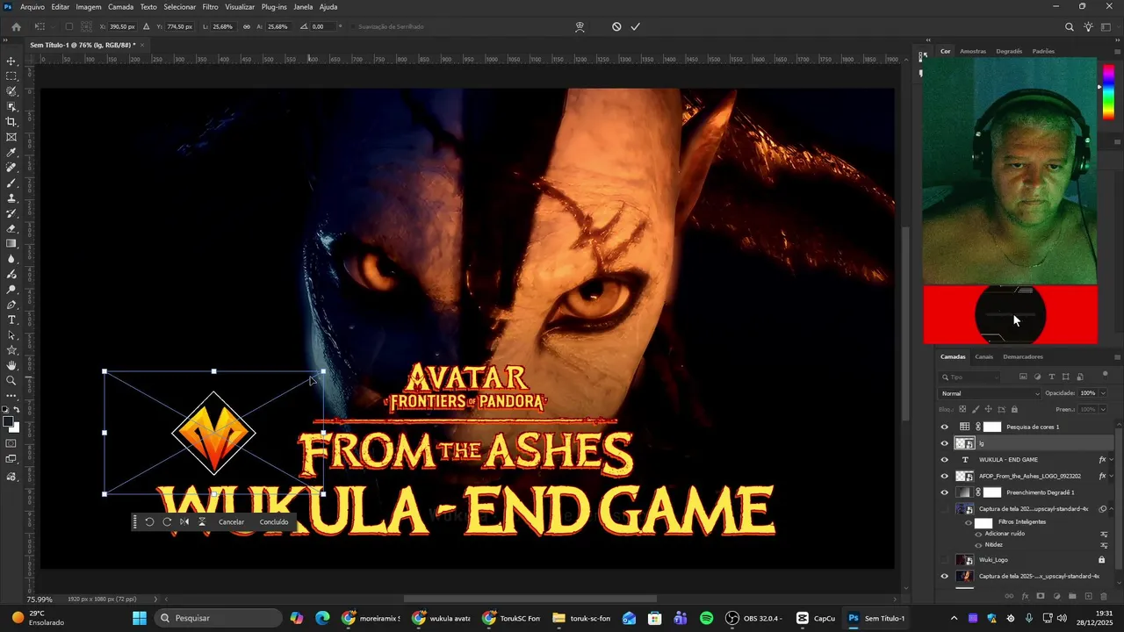
Task: Select the Crop tool
Action: [11, 122]
